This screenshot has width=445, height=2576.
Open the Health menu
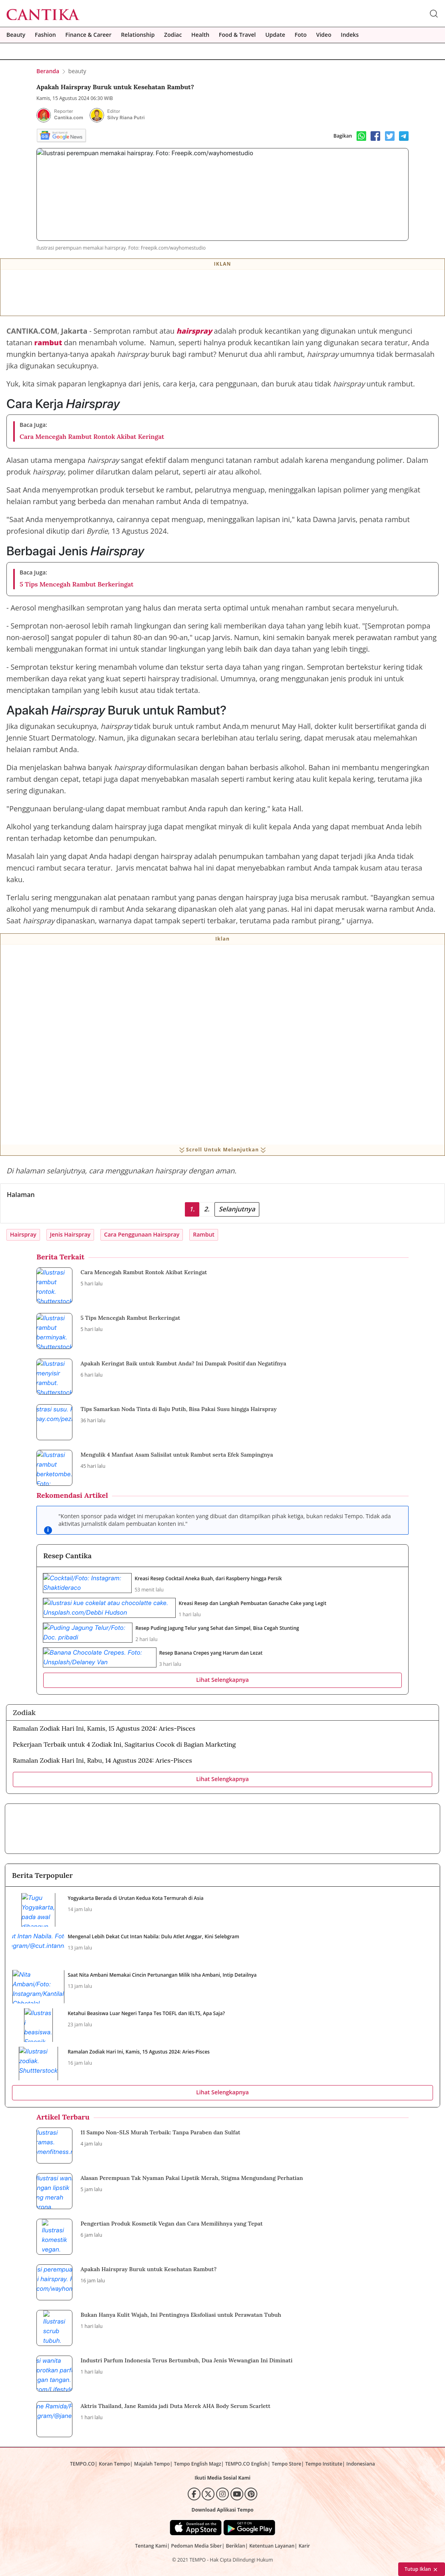point(200,35)
